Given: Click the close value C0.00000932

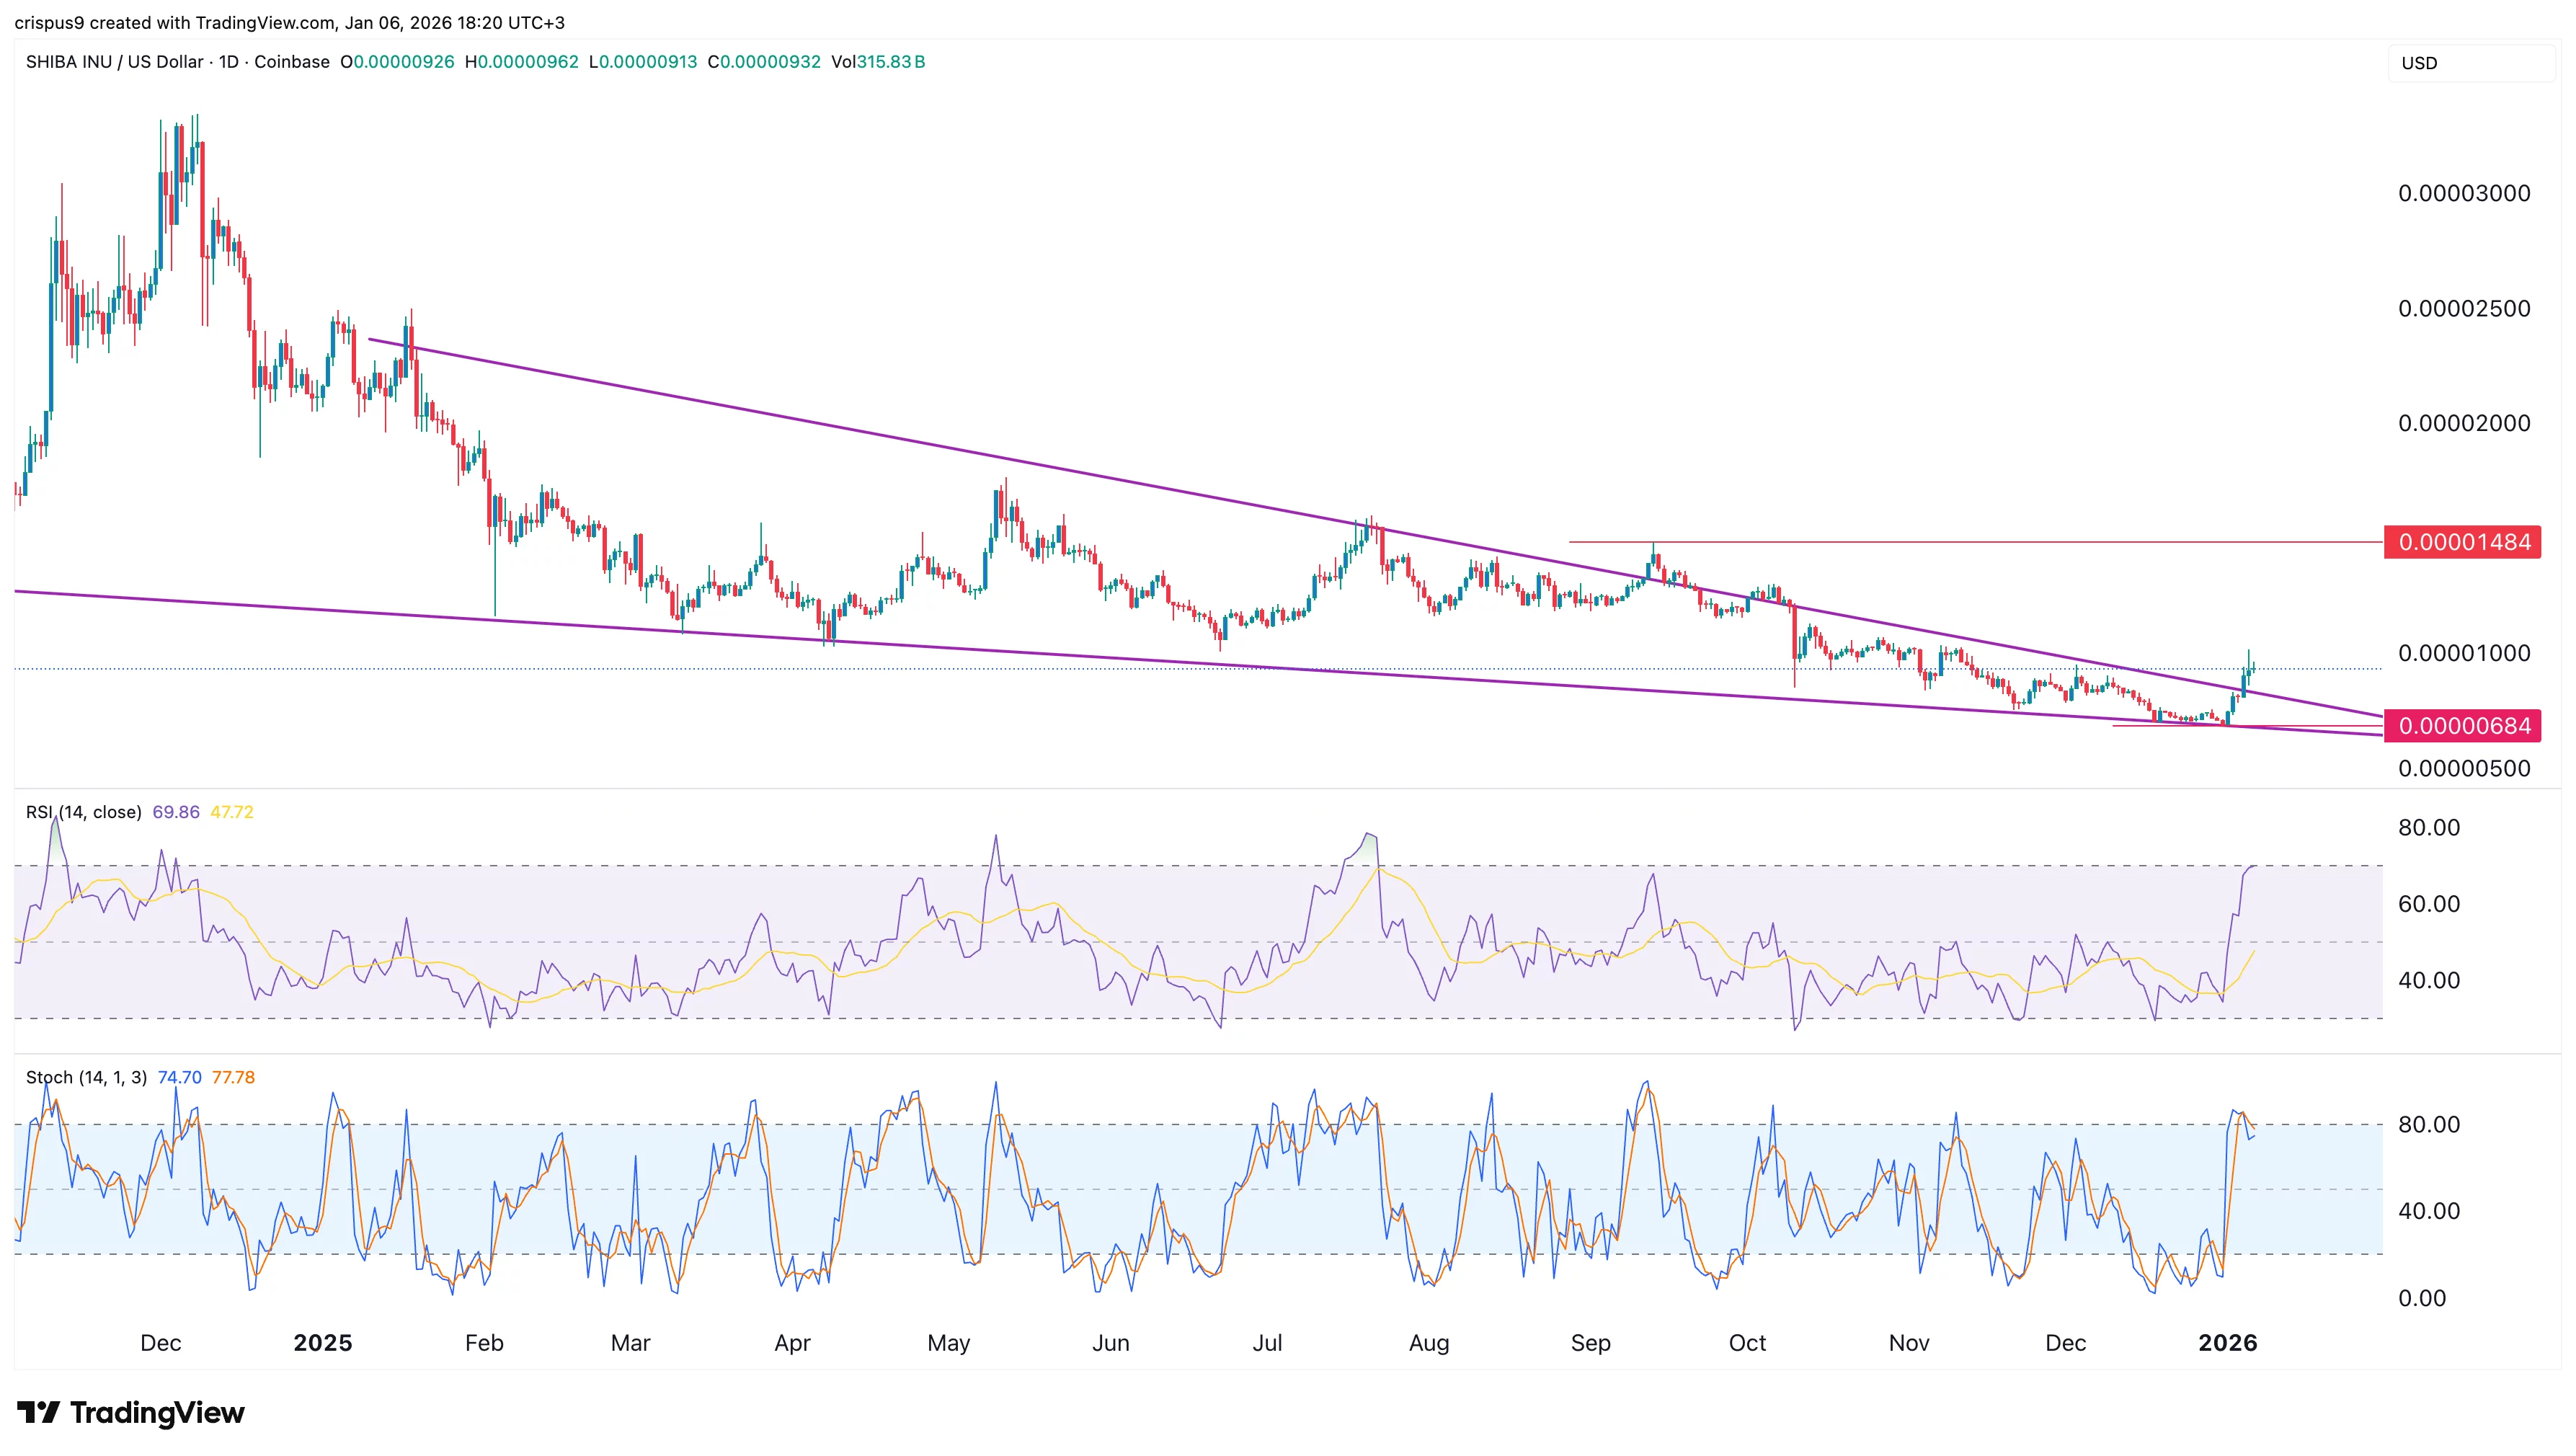Looking at the screenshot, I should pos(765,62).
